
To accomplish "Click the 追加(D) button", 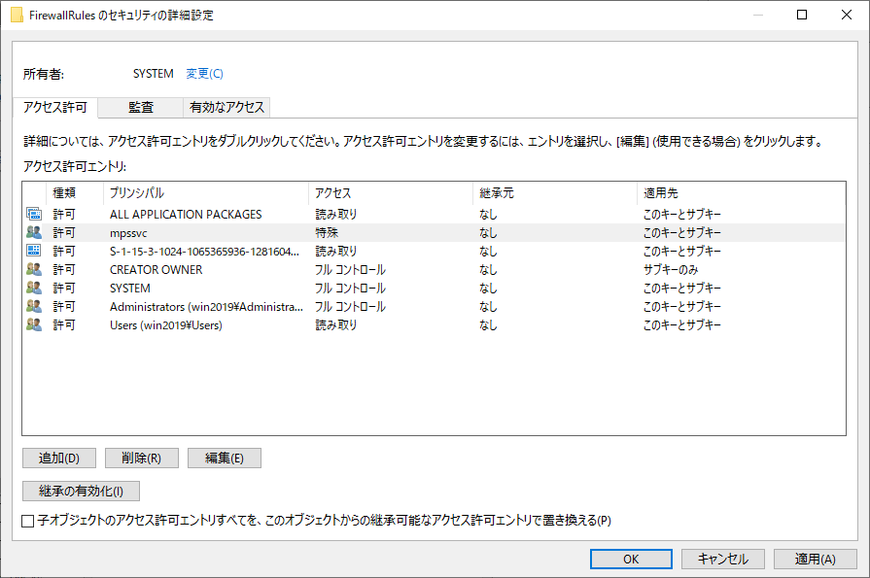I will click(x=59, y=459).
